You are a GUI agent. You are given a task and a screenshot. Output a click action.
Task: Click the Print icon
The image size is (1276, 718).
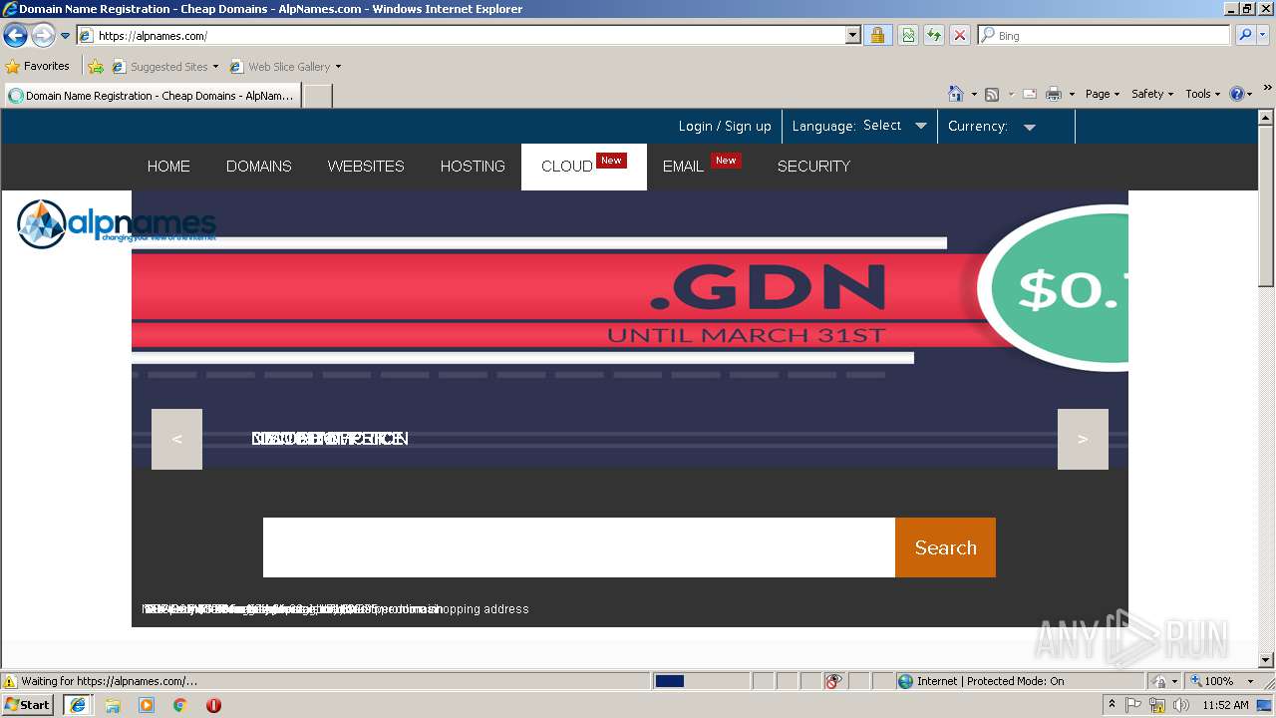pos(1054,94)
